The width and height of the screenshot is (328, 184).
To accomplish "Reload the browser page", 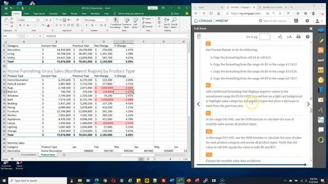I will coord(211,13).
